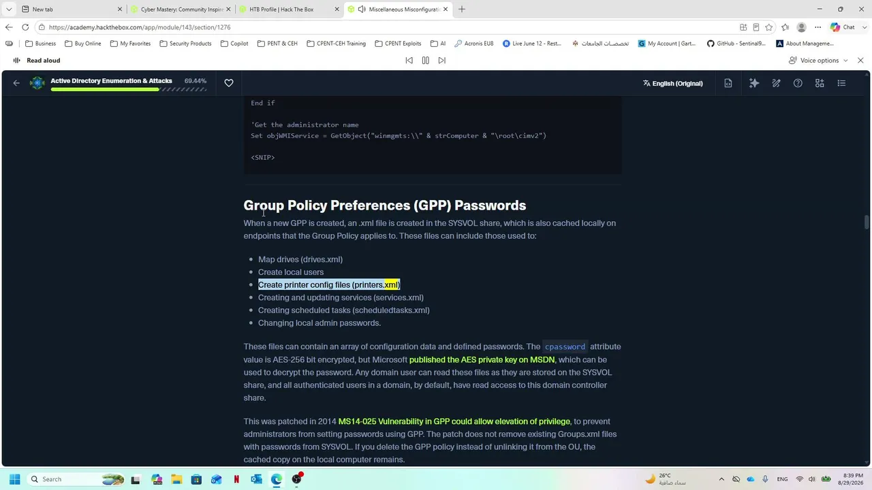Open the Copilot bookmarks folder
Viewport: 872px width, 490px height.
tap(234, 44)
